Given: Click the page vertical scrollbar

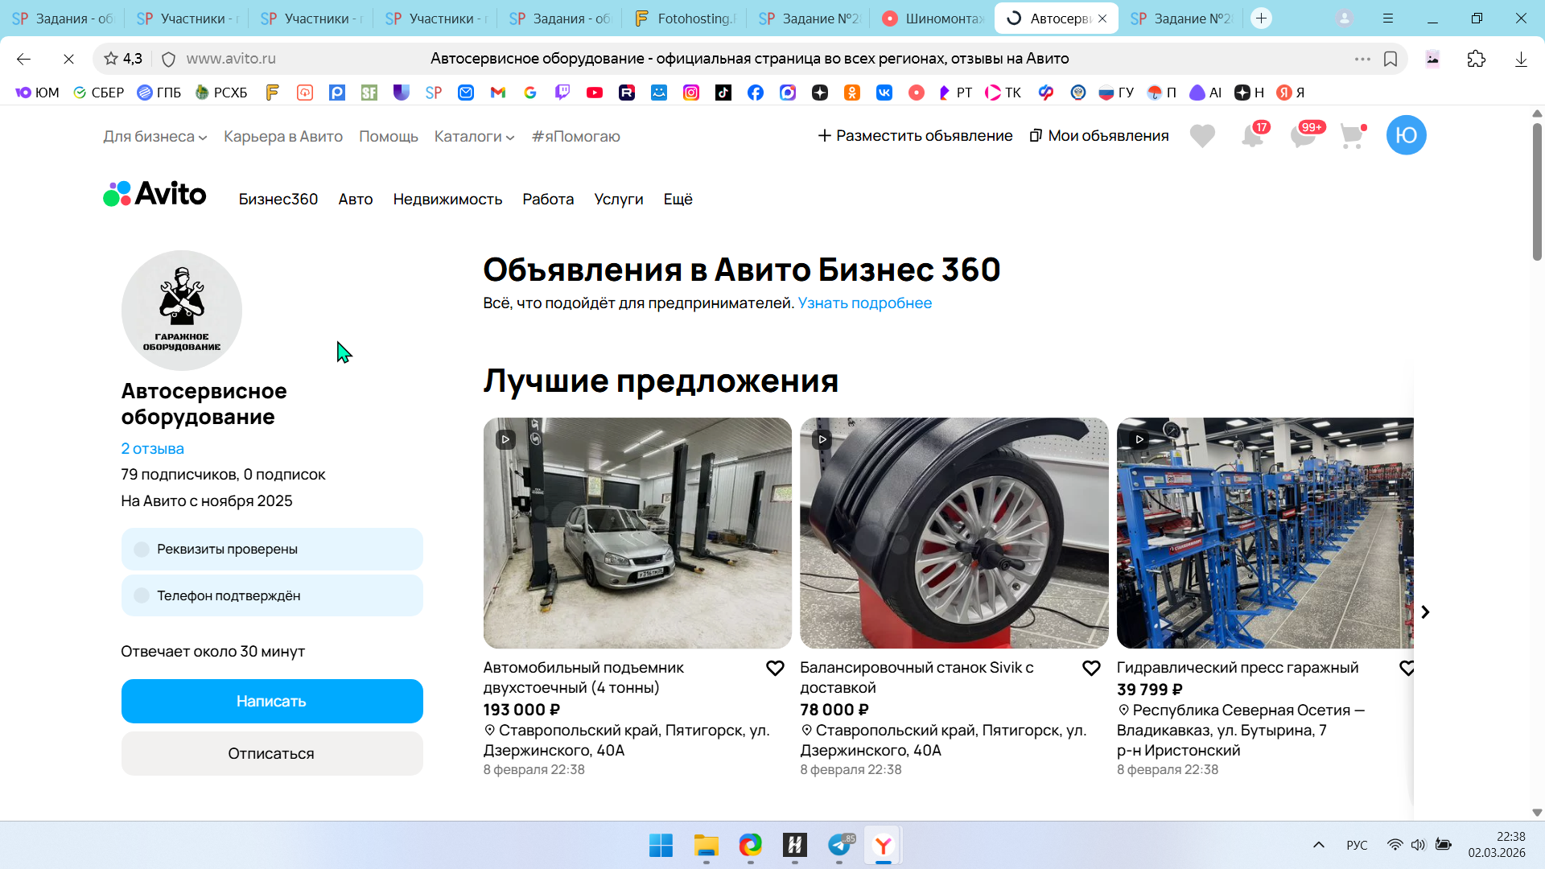Looking at the screenshot, I should [1537, 193].
